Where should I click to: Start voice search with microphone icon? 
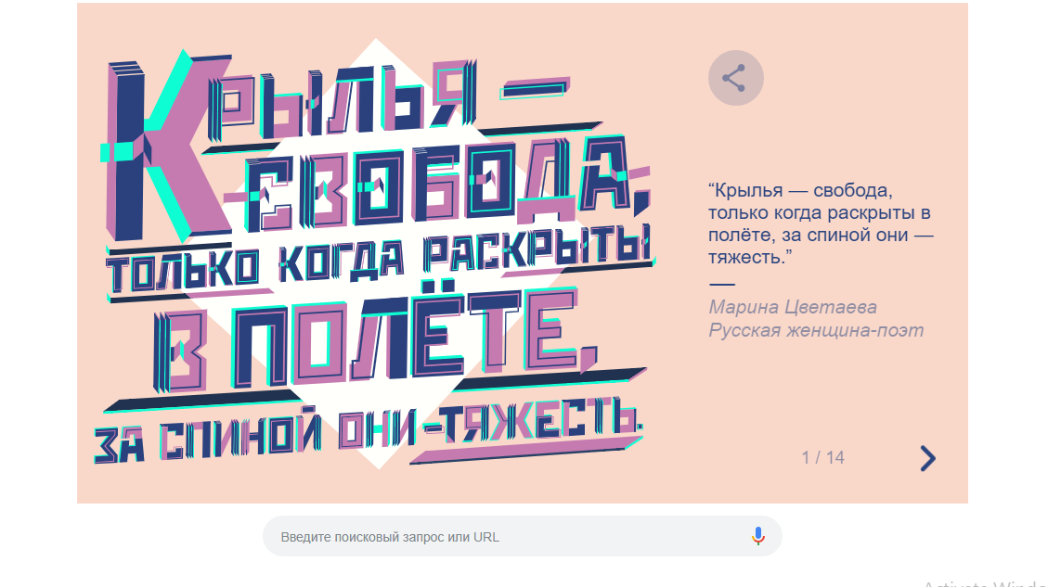[x=758, y=536]
